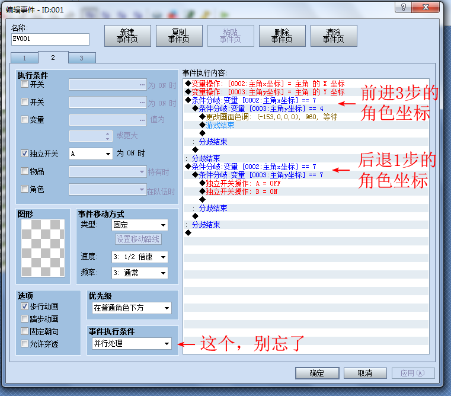Click the 复制事件页 button
The width and height of the screenshot is (451, 396).
[179, 36]
